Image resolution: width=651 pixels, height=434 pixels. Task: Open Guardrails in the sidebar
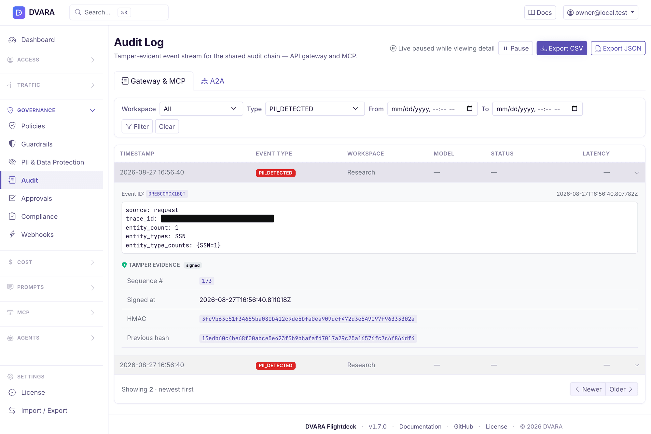click(x=52, y=144)
